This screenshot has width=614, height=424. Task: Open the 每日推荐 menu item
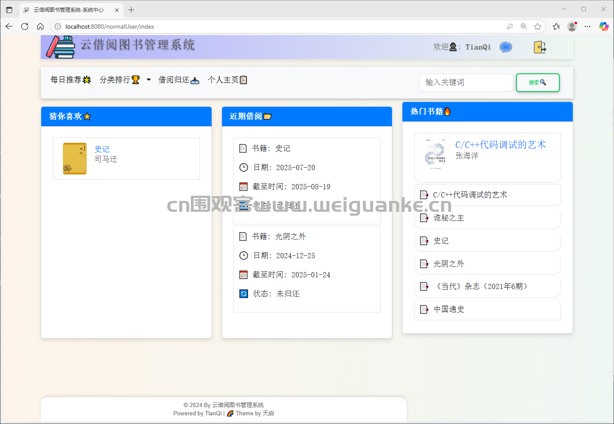(70, 80)
